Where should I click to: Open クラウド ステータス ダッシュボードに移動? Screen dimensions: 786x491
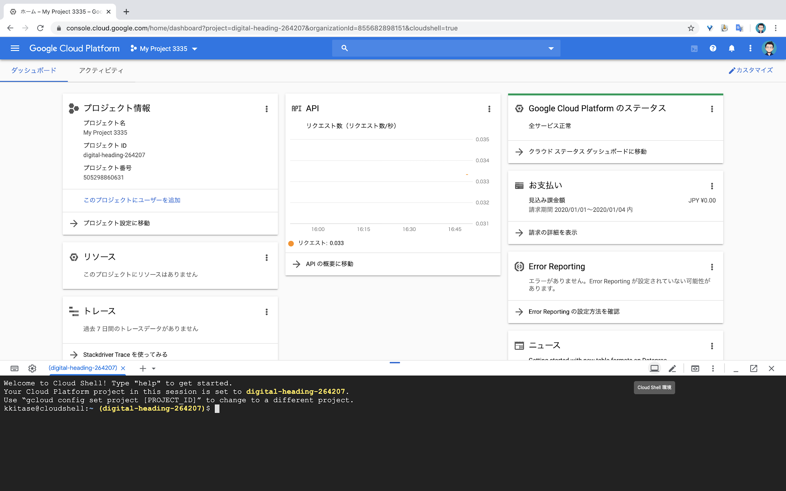click(x=587, y=152)
